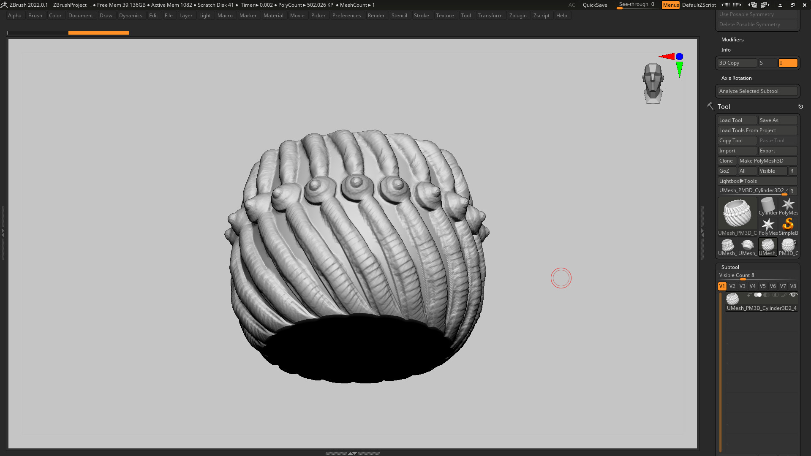Open Lightbox Tools browser
The height and width of the screenshot is (456, 811).
(757, 181)
